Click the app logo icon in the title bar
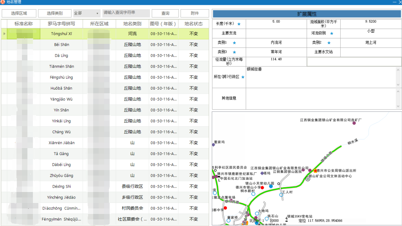402x226 pixels. [x=3, y=2]
